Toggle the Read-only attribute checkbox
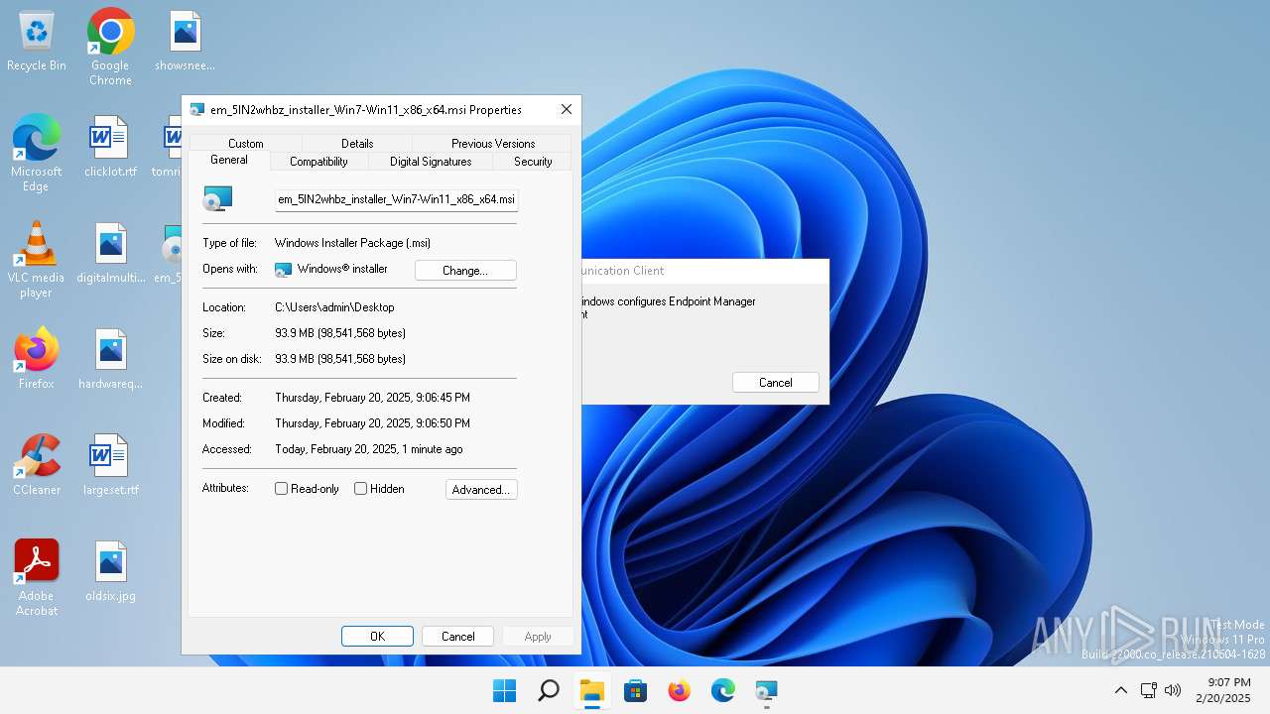 click(281, 489)
